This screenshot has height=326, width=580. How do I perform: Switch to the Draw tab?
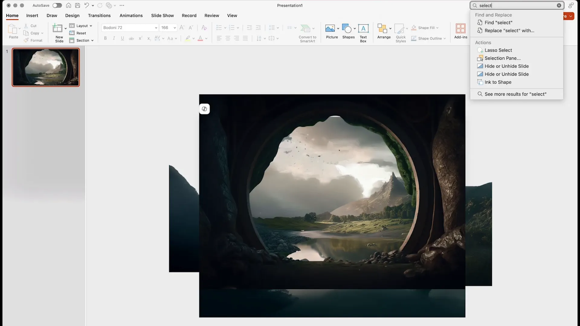[52, 15]
